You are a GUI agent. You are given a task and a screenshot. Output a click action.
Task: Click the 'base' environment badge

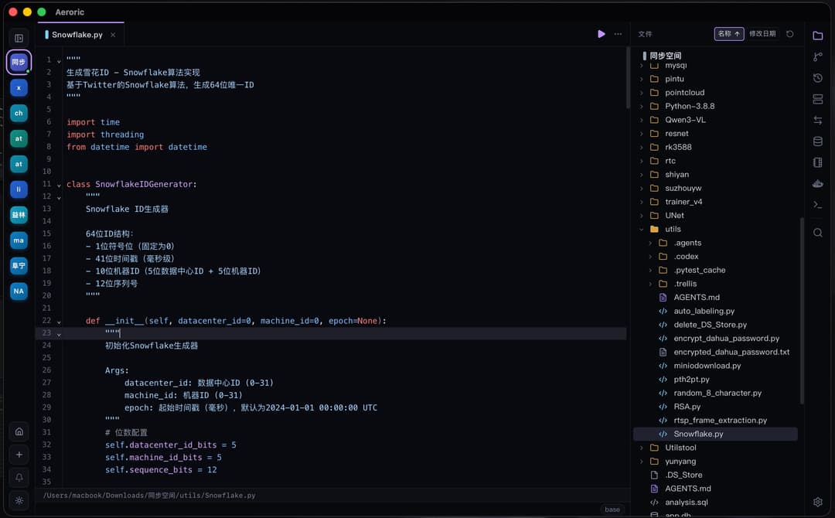(x=612, y=509)
